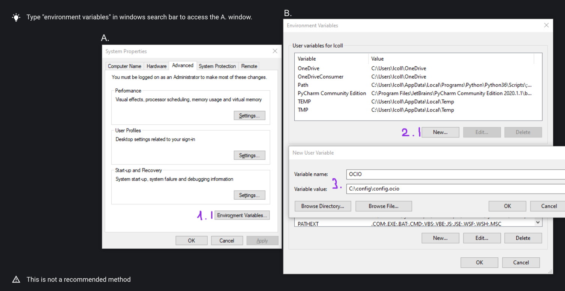Image resolution: width=565 pixels, height=291 pixels.
Task: Close the System Properties window
Action: 275,51
